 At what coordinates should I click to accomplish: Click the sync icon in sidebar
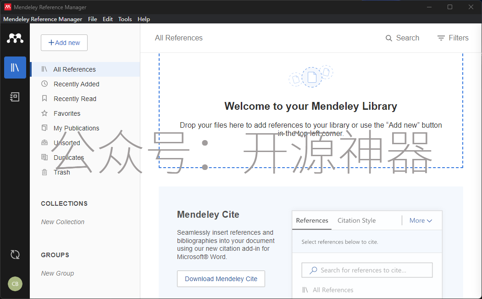click(15, 254)
